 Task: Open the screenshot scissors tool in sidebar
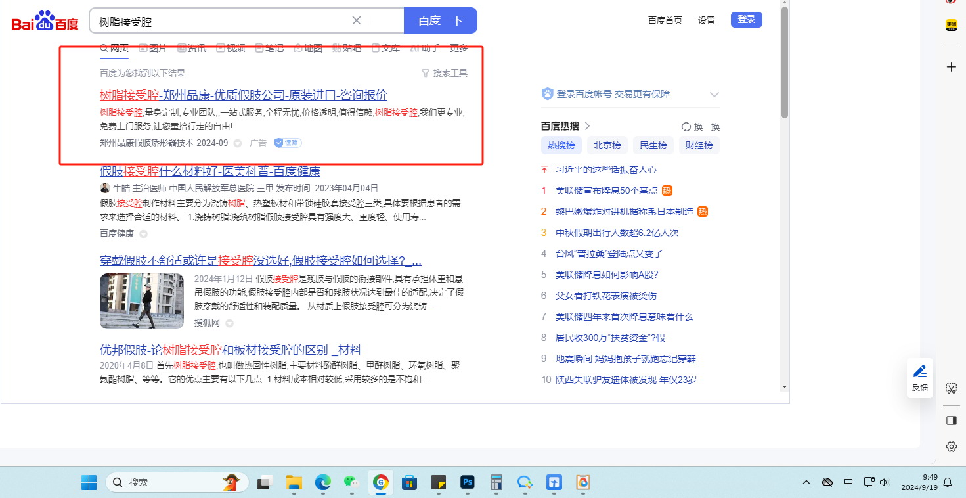point(951,388)
